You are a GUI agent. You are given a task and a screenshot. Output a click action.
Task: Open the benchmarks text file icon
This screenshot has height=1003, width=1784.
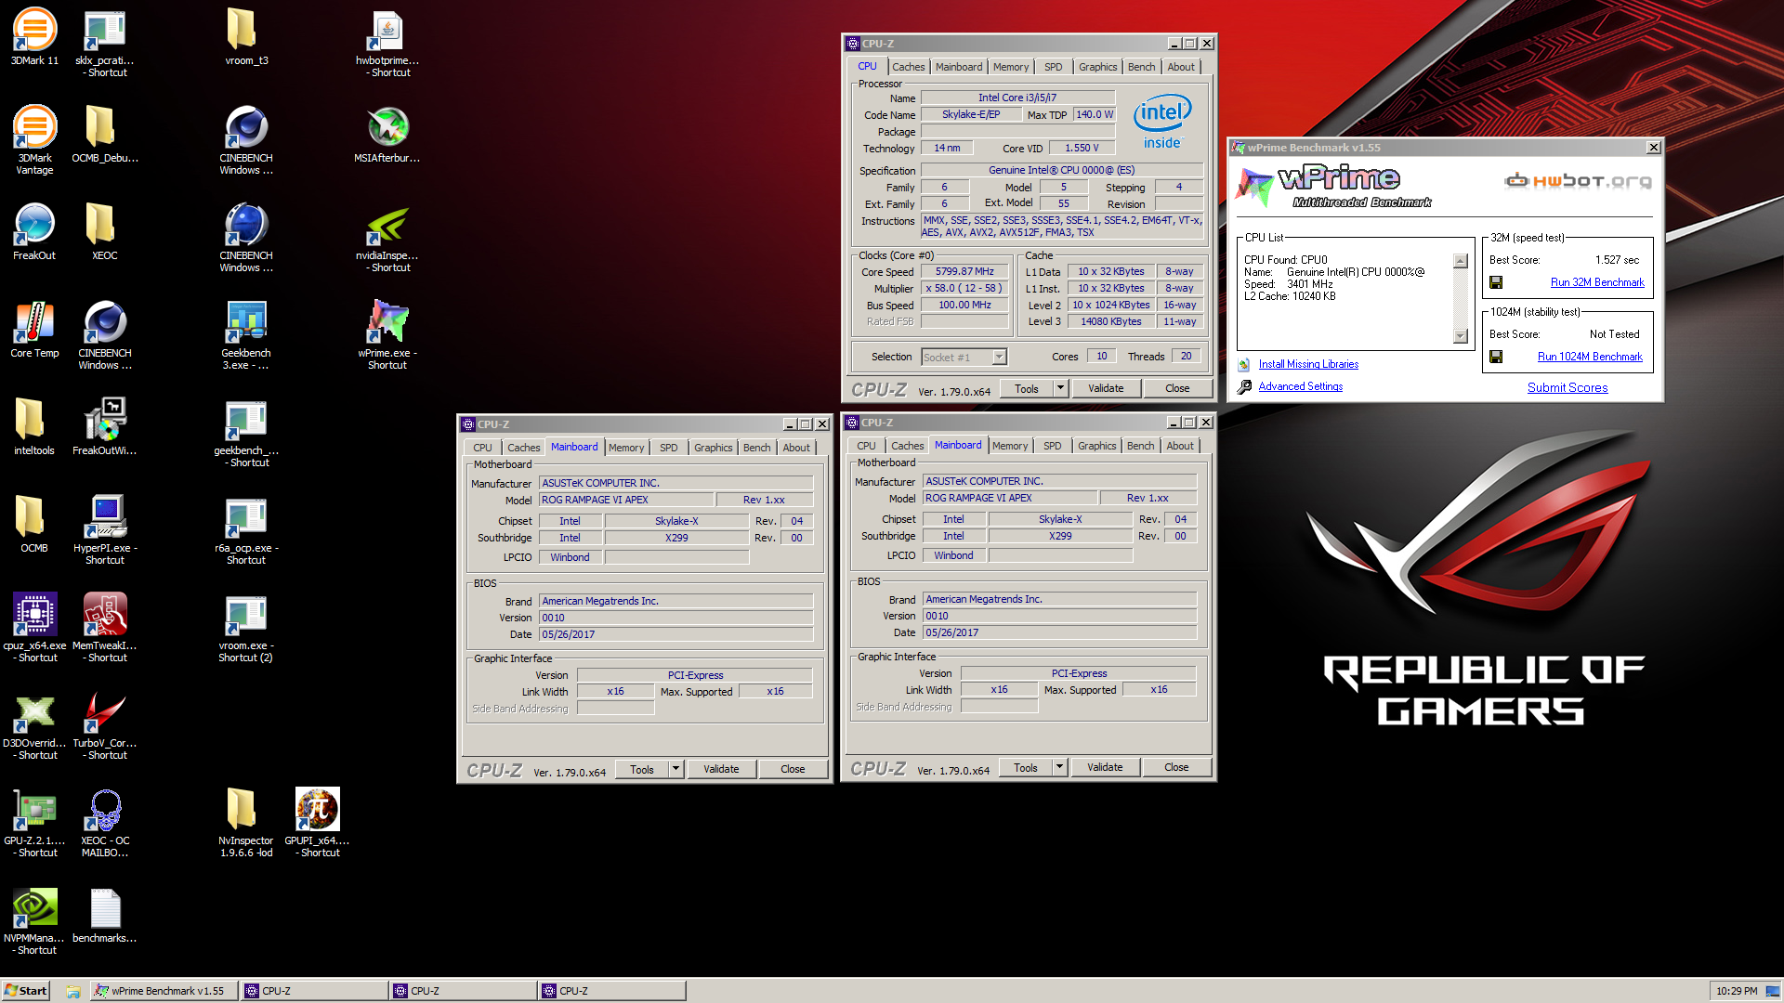click(x=105, y=907)
